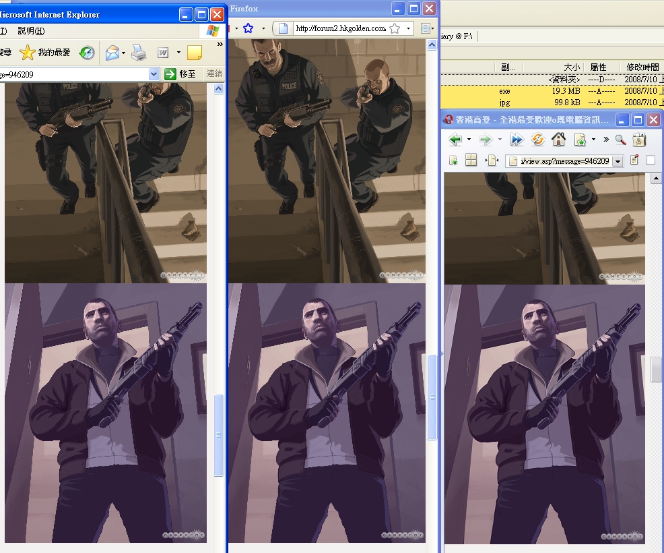The image size is (664, 553).
Task: Select the <資料夾> folder row
Action: pyautogui.click(x=552, y=80)
